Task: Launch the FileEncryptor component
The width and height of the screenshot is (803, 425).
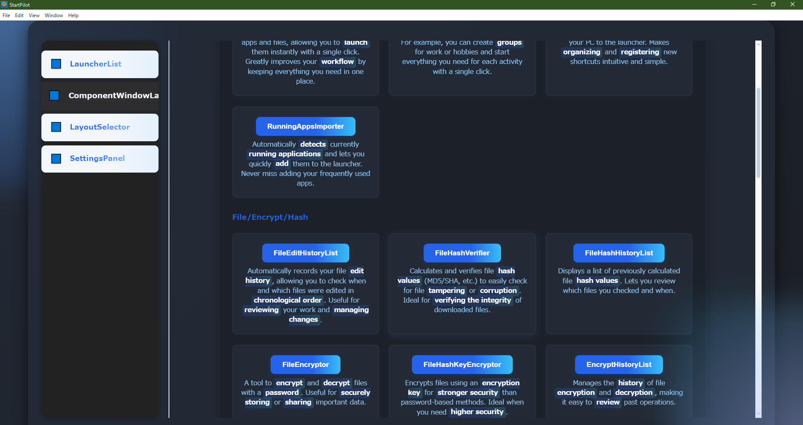Action: click(305, 365)
